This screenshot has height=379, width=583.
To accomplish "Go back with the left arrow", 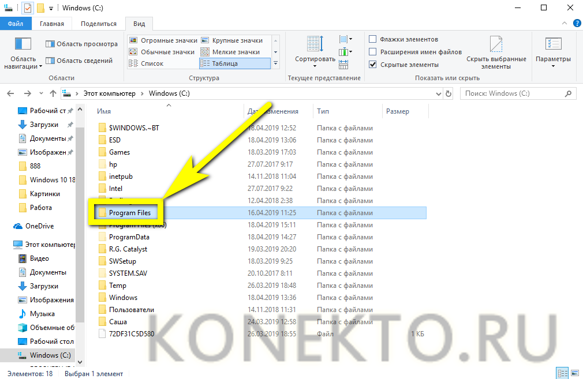I will (x=10, y=93).
